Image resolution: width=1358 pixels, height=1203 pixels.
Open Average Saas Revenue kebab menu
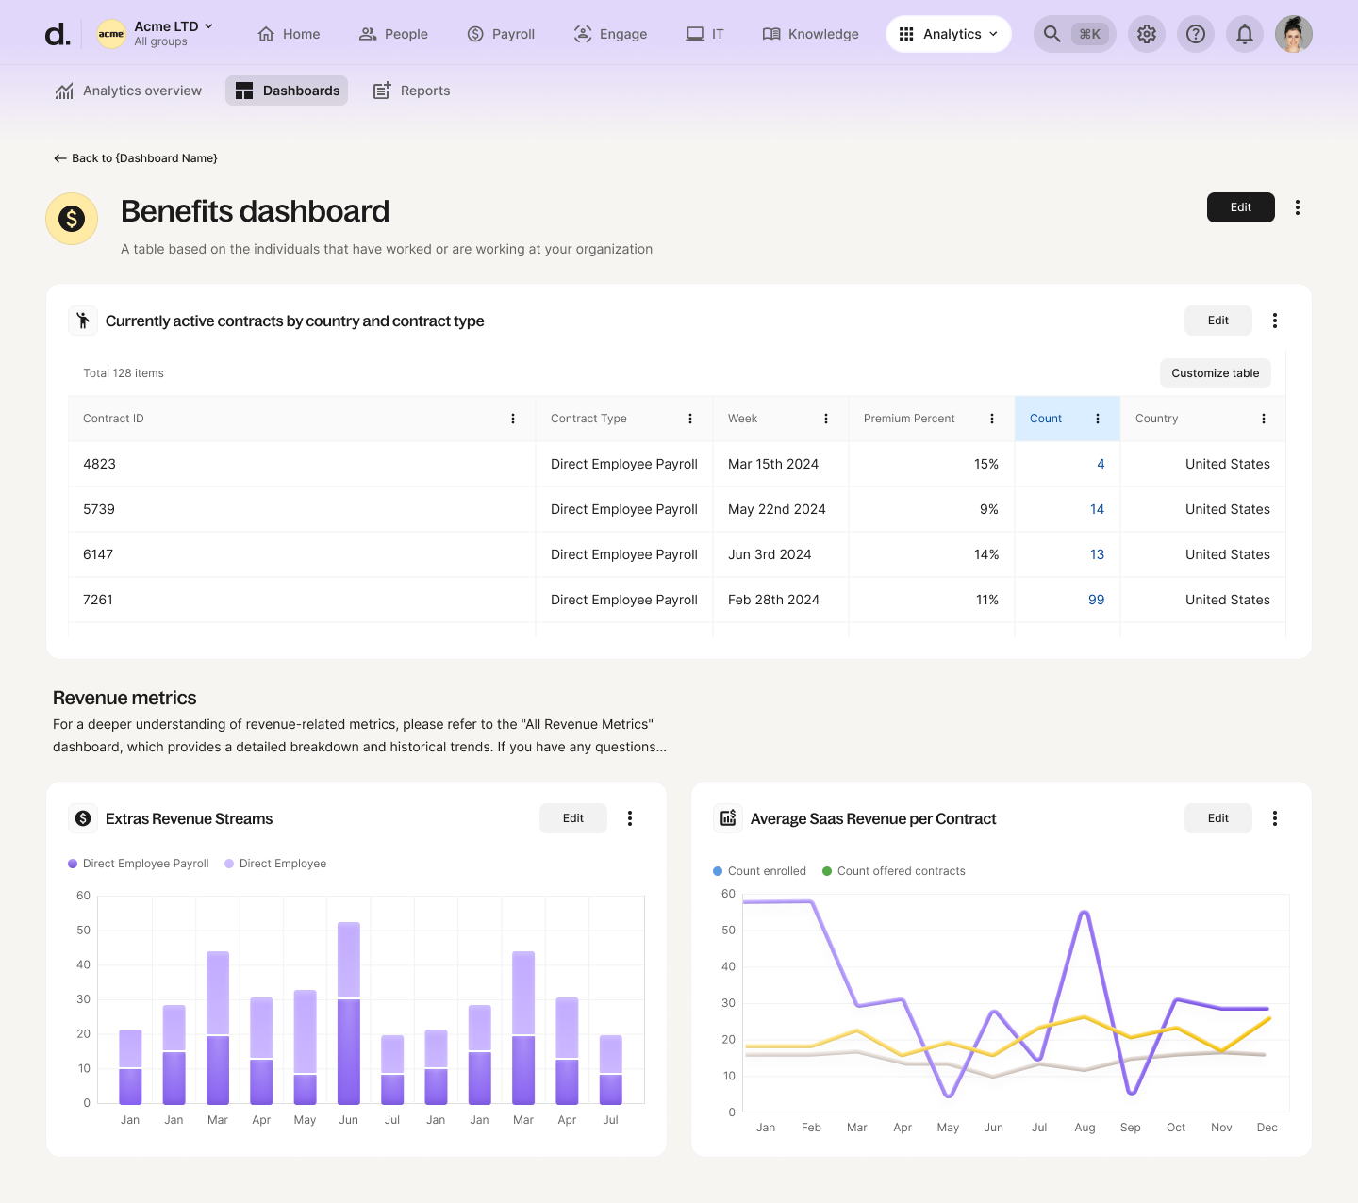tap(1275, 818)
